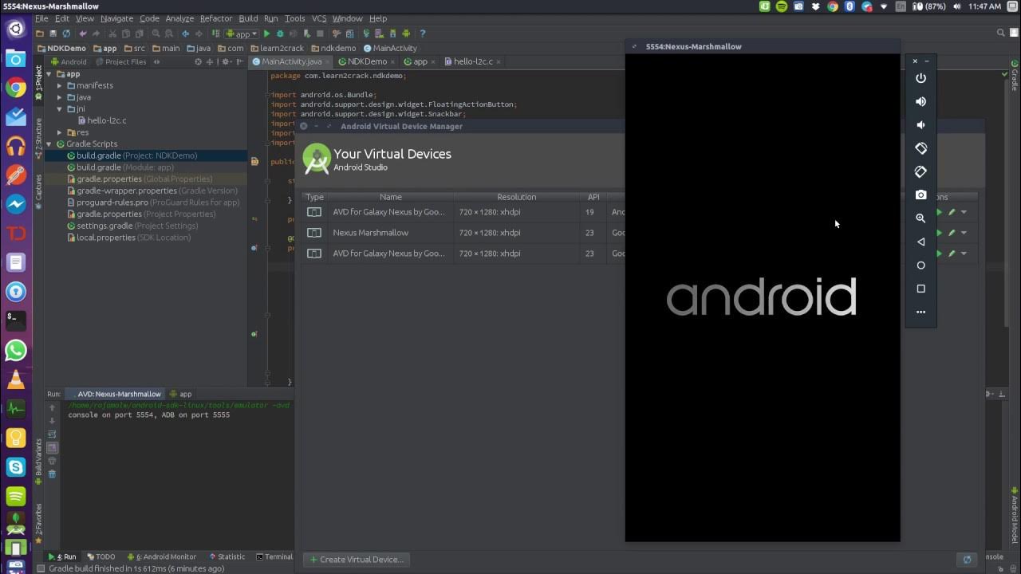Undo with the toolbar undo arrow

pos(82,33)
